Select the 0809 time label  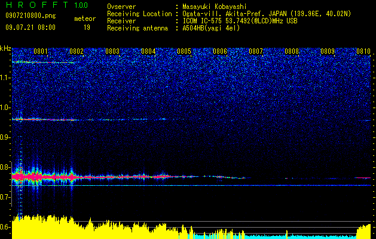click(328, 51)
